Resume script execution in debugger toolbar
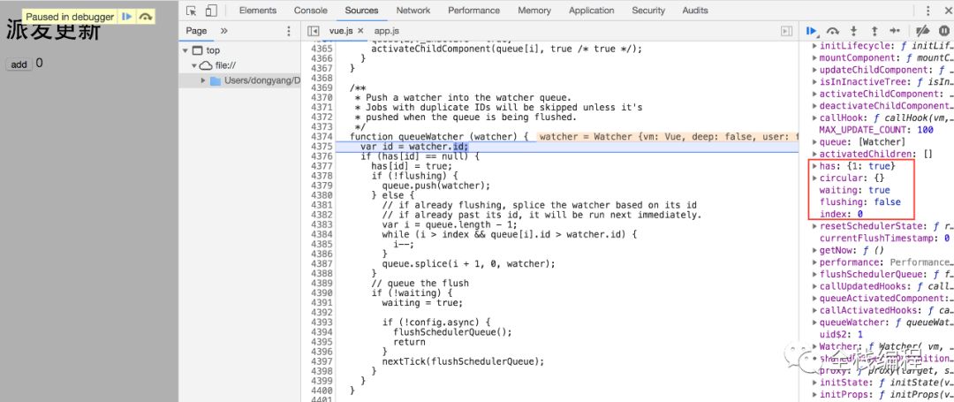Screen dimensions: 954x402 tap(813, 31)
